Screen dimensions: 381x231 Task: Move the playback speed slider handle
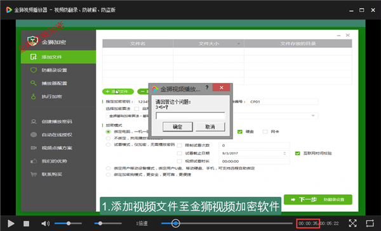coord(100,223)
